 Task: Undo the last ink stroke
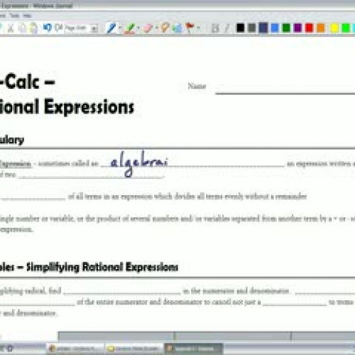pos(47,28)
